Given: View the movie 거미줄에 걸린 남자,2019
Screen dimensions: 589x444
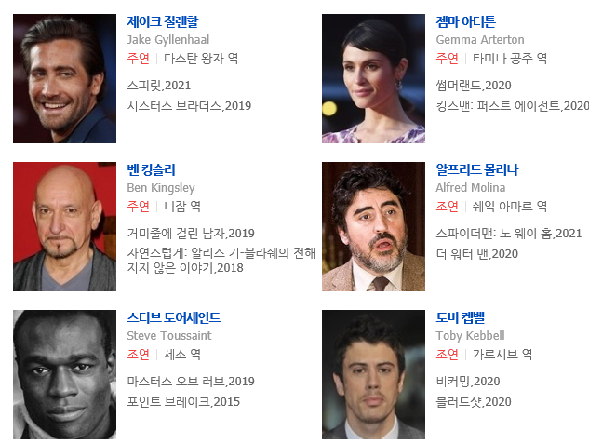Looking at the screenshot, I should coord(191,234).
